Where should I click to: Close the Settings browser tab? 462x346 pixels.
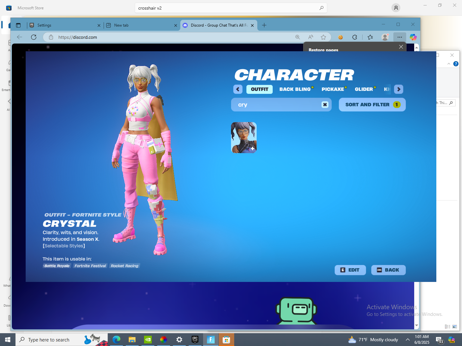click(99, 25)
